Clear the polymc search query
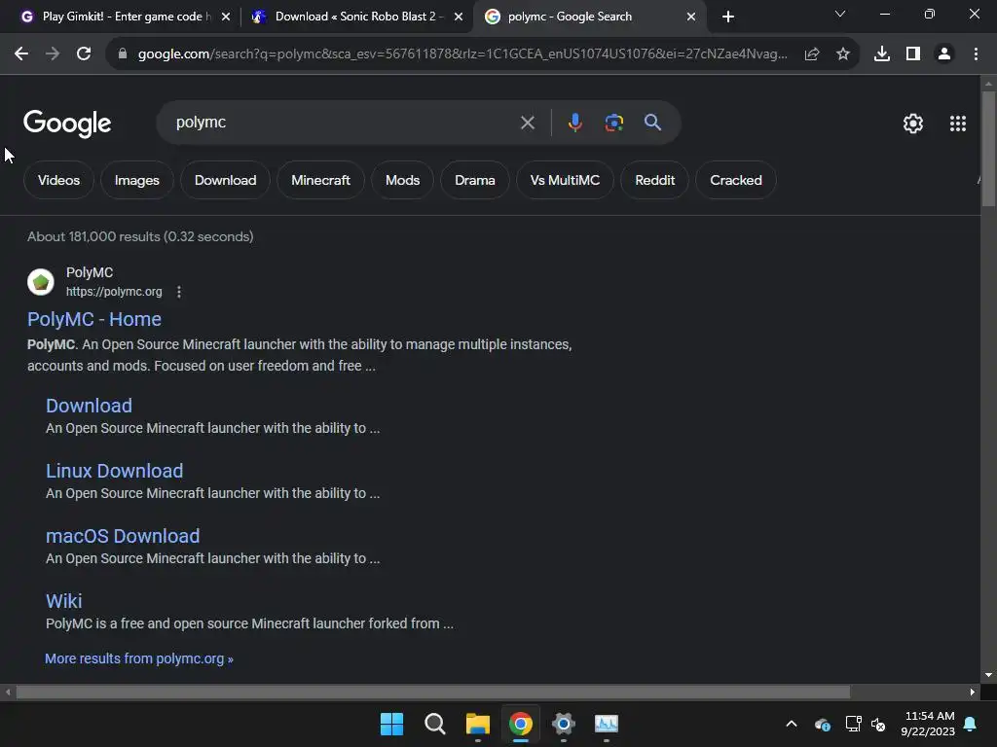Screen dimensions: 997x747 point(528,123)
